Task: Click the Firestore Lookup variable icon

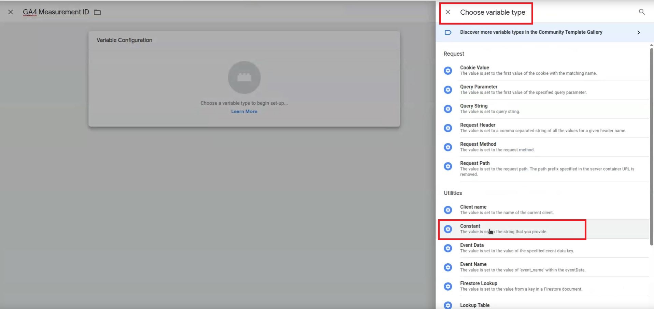Action: pyautogui.click(x=448, y=286)
